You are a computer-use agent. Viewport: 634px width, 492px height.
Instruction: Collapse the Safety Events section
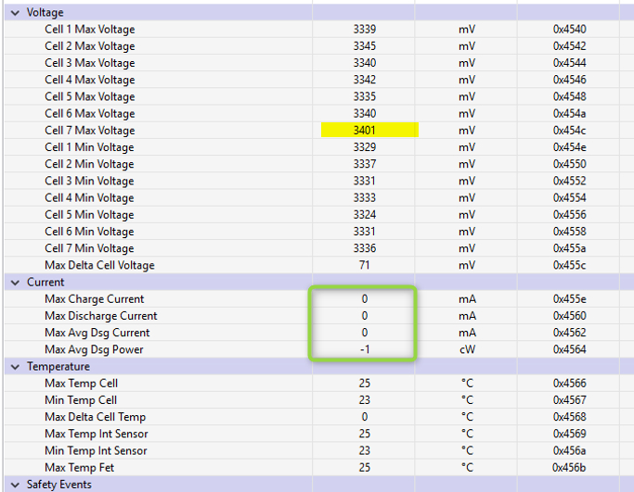[x=15, y=485]
